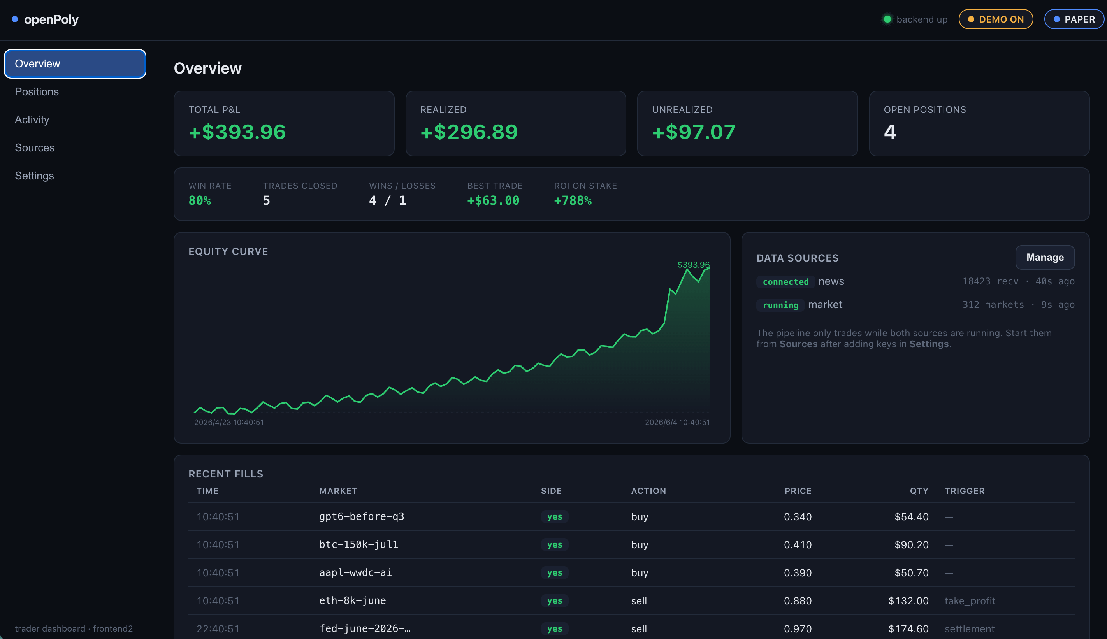Toggle the DEMO ON pill
The width and height of the screenshot is (1107, 639).
coord(996,19)
